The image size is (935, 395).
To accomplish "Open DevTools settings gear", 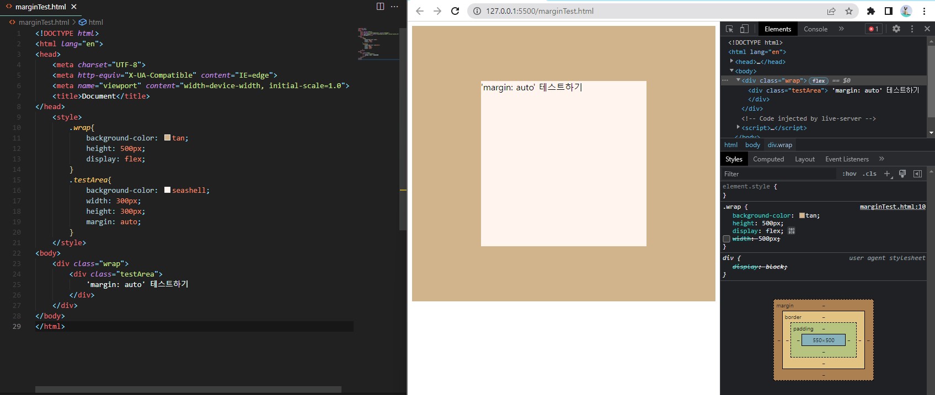I will pos(896,29).
